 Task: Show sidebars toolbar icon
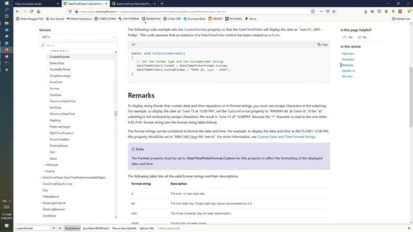point(379,12)
